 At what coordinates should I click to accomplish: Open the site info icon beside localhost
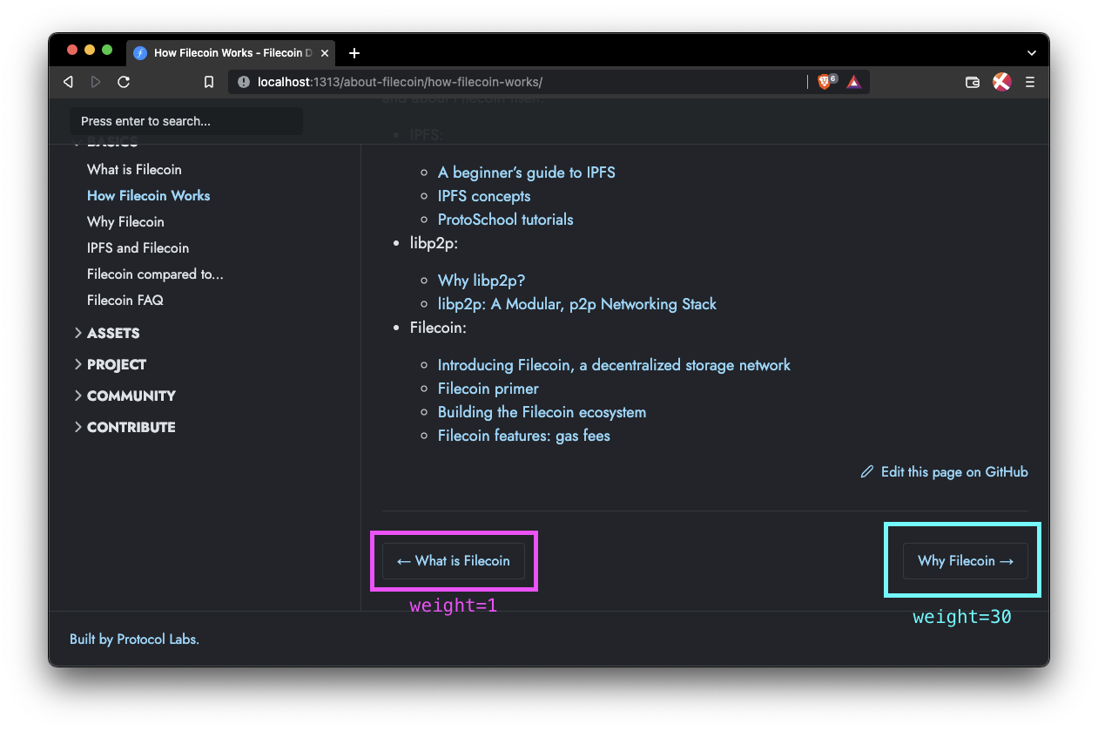point(244,82)
